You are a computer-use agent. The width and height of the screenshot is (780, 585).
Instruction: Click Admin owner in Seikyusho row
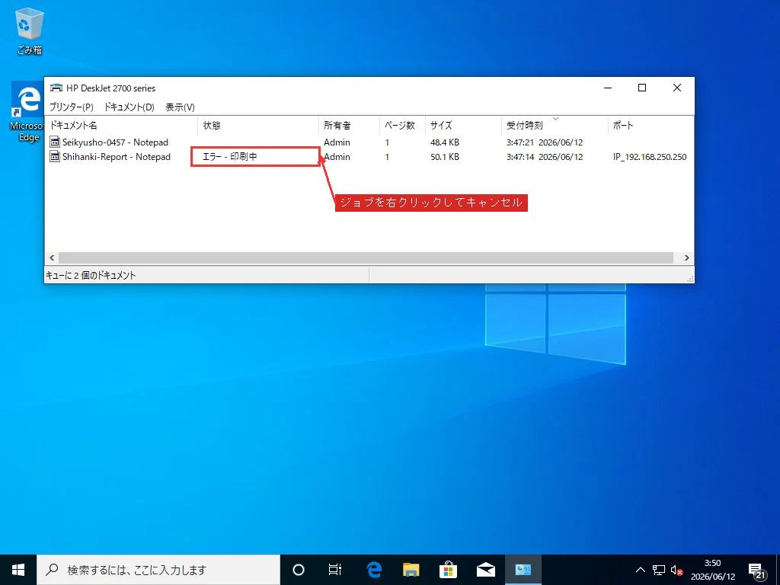(337, 142)
